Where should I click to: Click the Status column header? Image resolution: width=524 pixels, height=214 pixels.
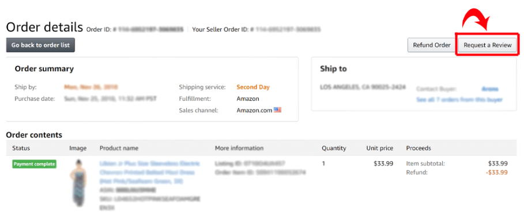pyautogui.click(x=21, y=148)
